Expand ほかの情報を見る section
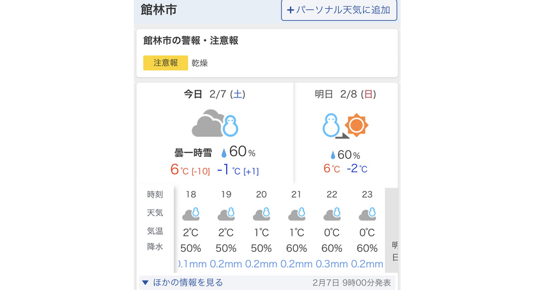This screenshot has width=535, height=290. pos(188,282)
